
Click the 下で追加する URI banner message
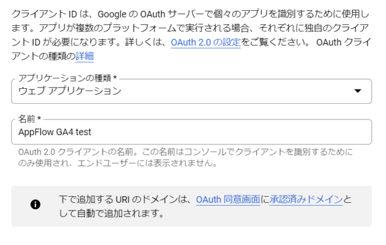pos(205,206)
